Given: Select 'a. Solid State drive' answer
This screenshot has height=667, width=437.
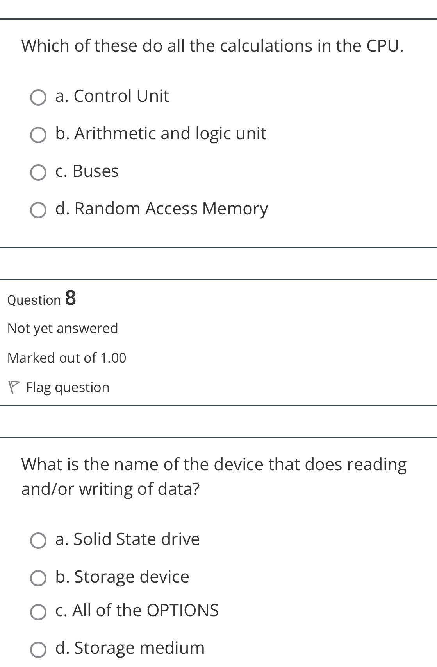Looking at the screenshot, I should click(38, 540).
